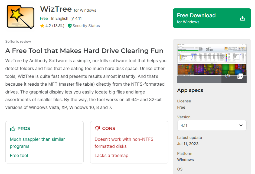The width and height of the screenshot is (255, 174).
Task: Click the "Windows" value under Platform
Action: [x=185, y=160]
